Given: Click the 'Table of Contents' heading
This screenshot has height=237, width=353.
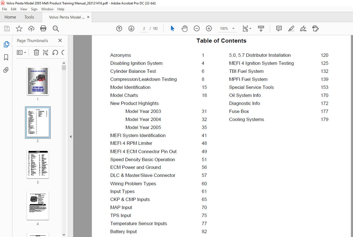Looking at the screenshot, I should [x=221, y=41].
